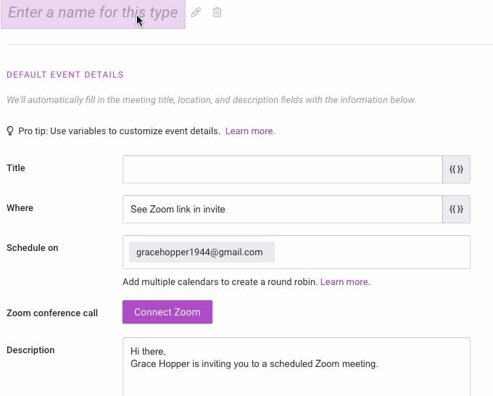Screen dimensions: 493x396
Task: Click the 'Enter a name for this type' field
Action: pos(93,13)
